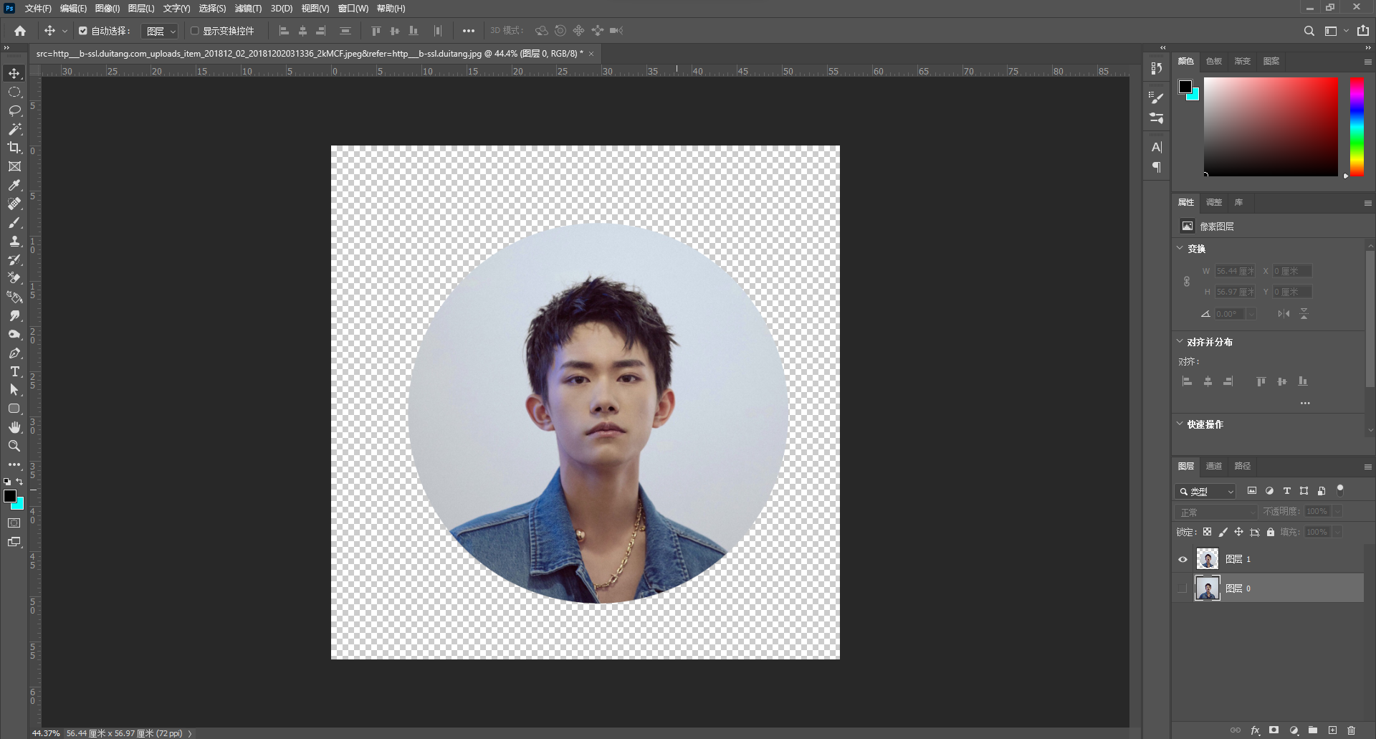Select the History Brush tool

click(x=14, y=259)
